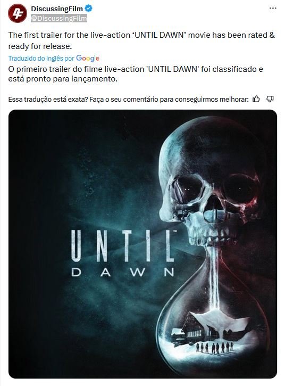Open the DiscussingFilm profile avatar

(x=17, y=13)
